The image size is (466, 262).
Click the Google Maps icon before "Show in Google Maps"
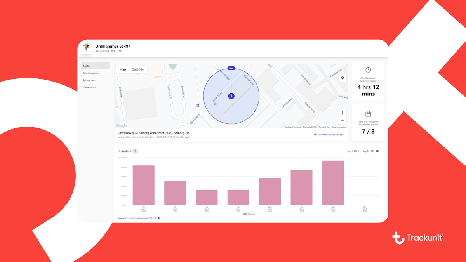pyautogui.click(x=316, y=134)
